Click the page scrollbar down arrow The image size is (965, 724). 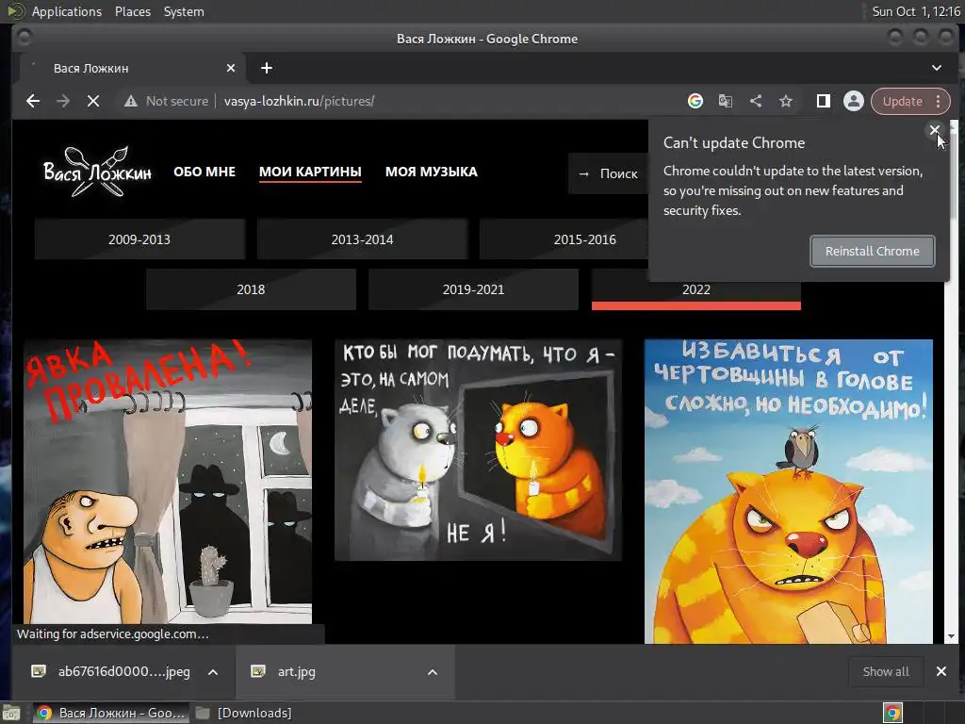[x=952, y=636]
